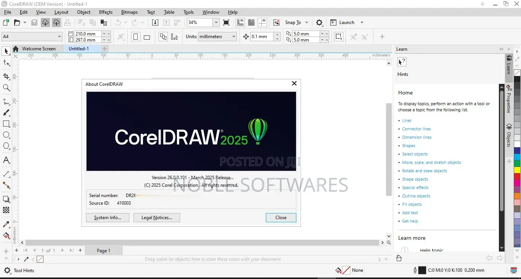The image size is (521, 279).
Task: Select the Transparency checkerboard tool
Action: click(6, 210)
